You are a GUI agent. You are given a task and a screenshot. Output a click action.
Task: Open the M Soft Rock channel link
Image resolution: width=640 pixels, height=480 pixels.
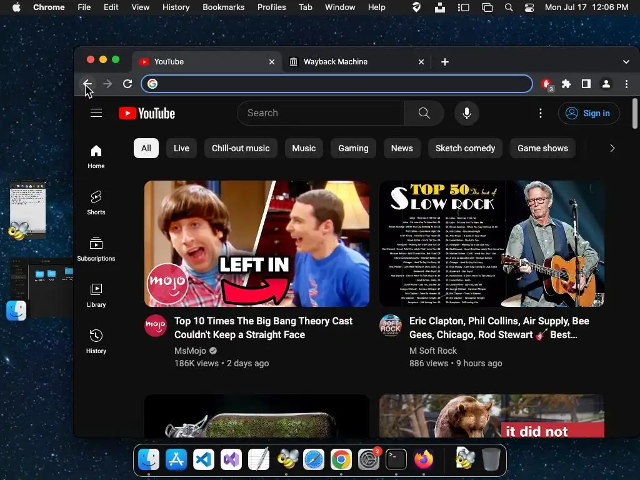click(x=433, y=351)
